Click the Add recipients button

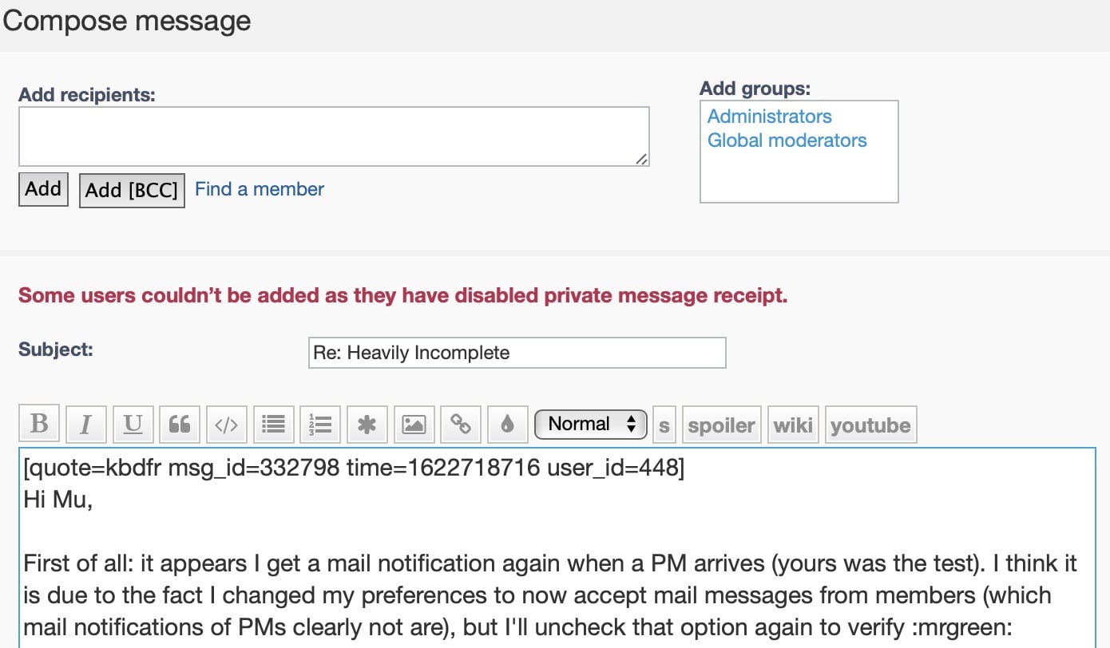click(x=43, y=189)
